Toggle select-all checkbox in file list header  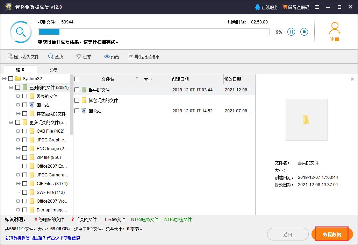77,79
